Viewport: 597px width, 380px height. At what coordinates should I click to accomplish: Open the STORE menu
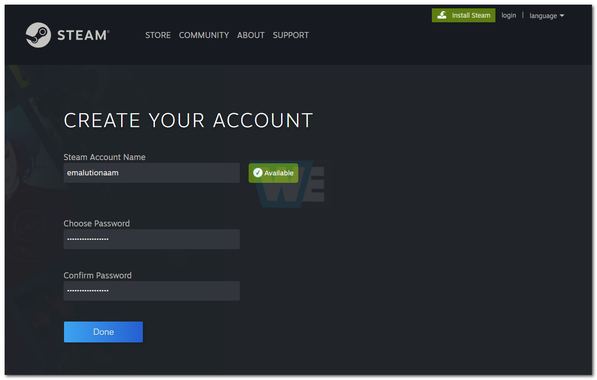(x=158, y=35)
